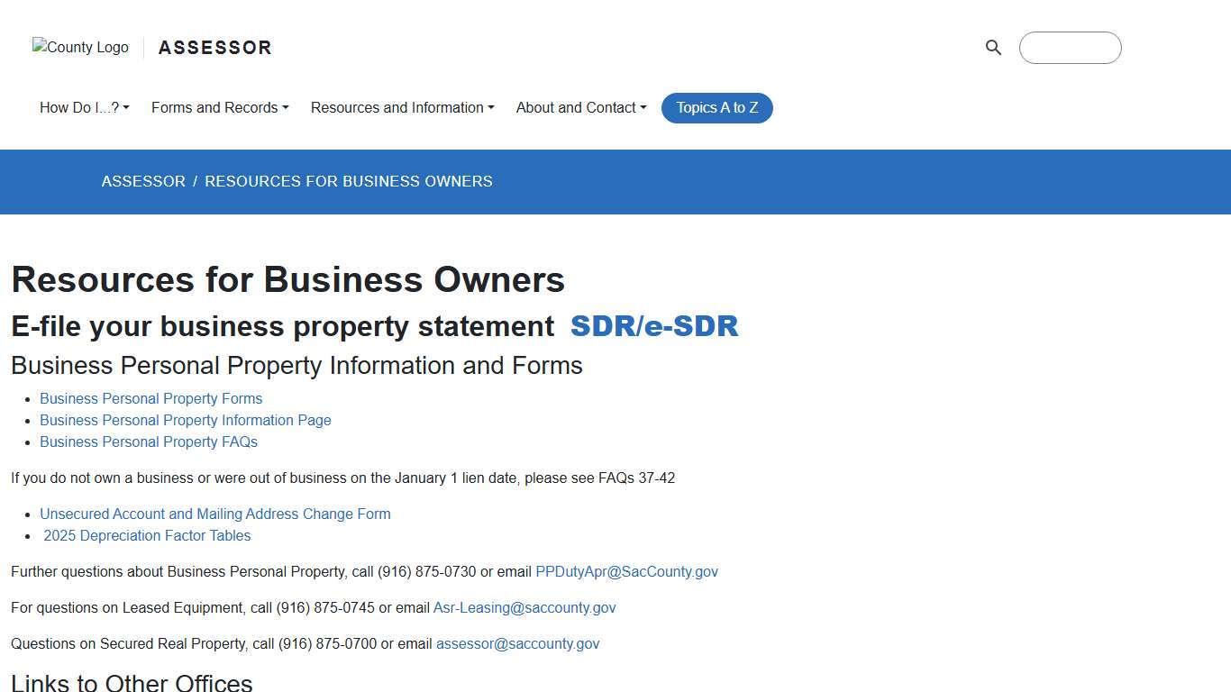Open Unsecured Account and Mailing Address Change Form

(215, 514)
